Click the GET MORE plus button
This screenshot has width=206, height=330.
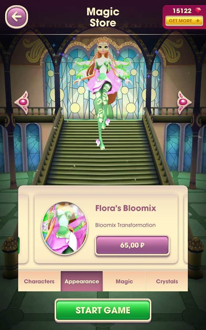point(184,21)
